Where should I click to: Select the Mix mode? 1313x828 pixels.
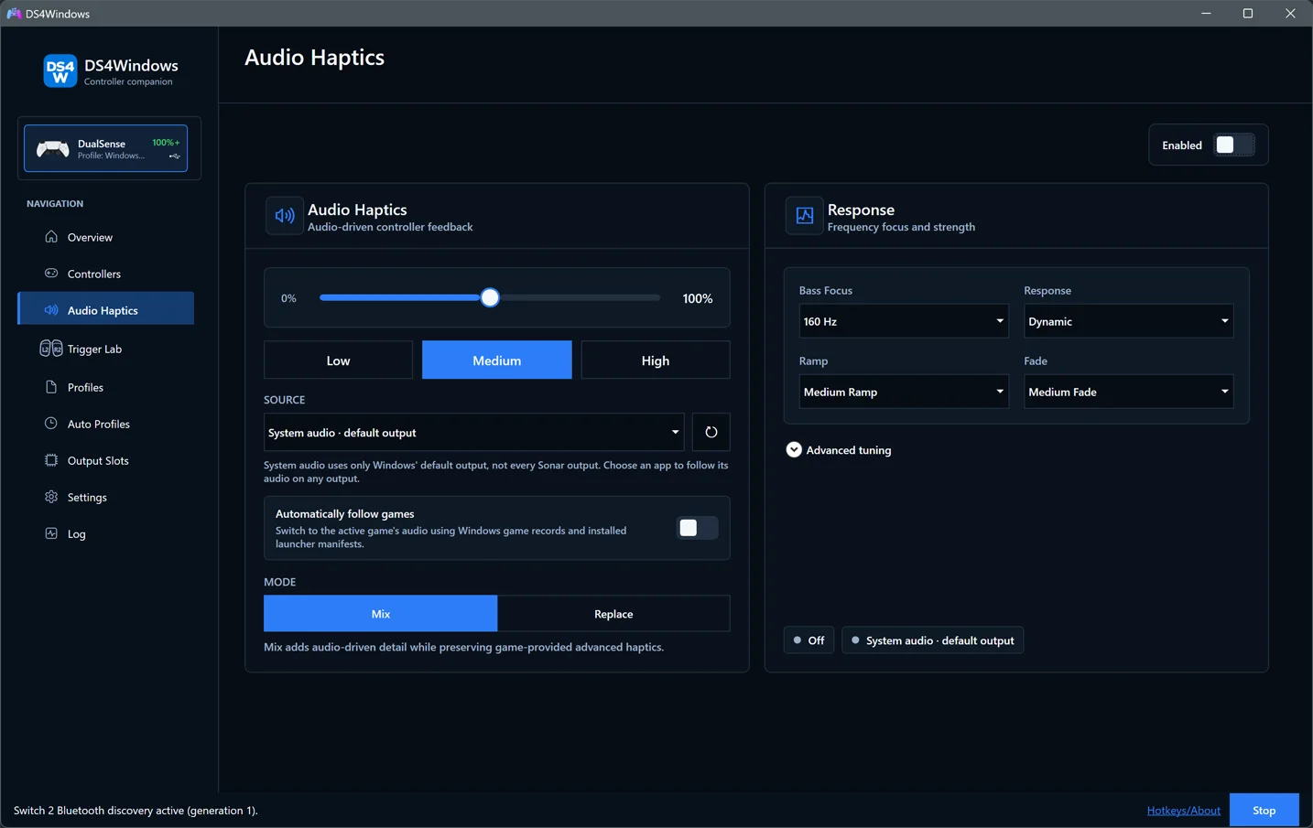[x=381, y=614]
